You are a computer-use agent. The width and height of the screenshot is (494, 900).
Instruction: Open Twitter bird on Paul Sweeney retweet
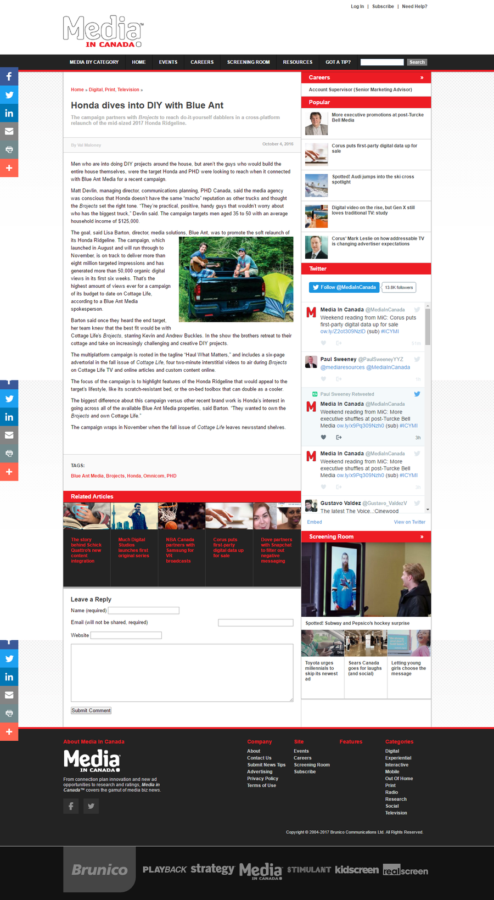click(417, 394)
